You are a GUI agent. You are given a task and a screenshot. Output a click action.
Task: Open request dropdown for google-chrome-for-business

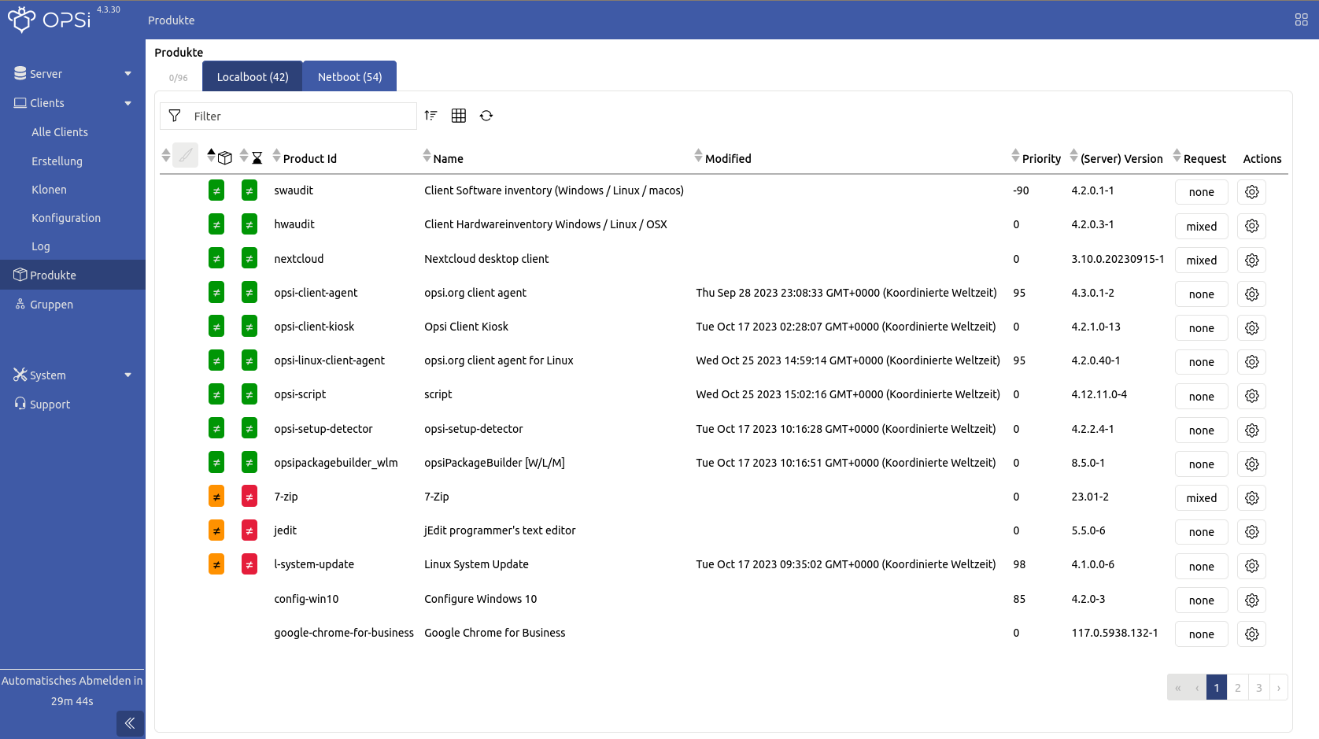pyautogui.click(x=1201, y=634)
